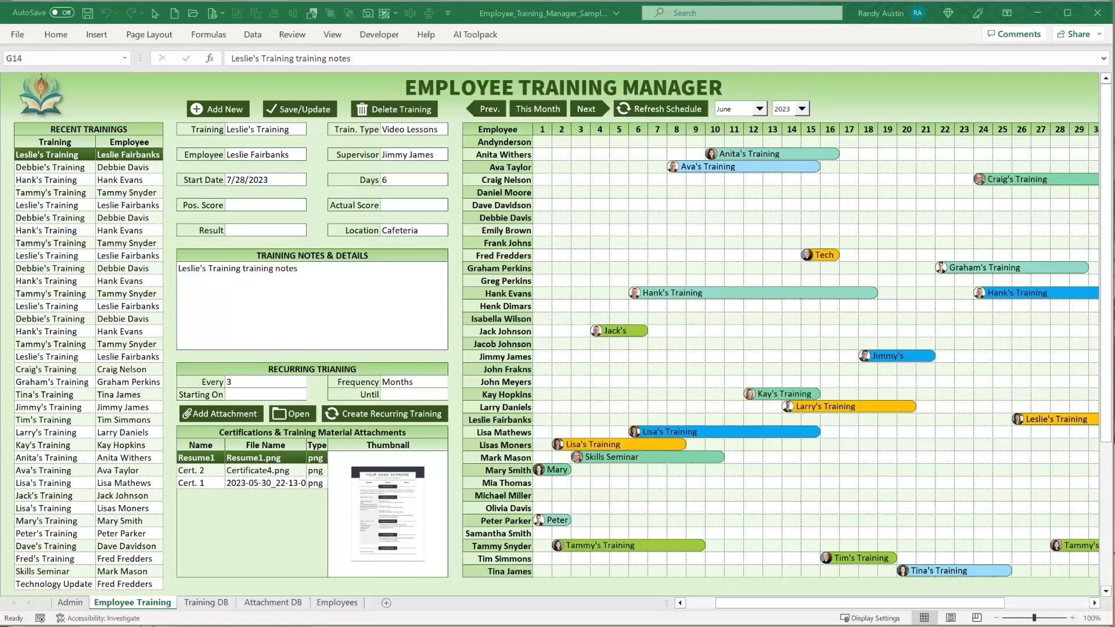
Task: Switch to the Attachment DB sheet tab
Action: (x=273, y=603)
